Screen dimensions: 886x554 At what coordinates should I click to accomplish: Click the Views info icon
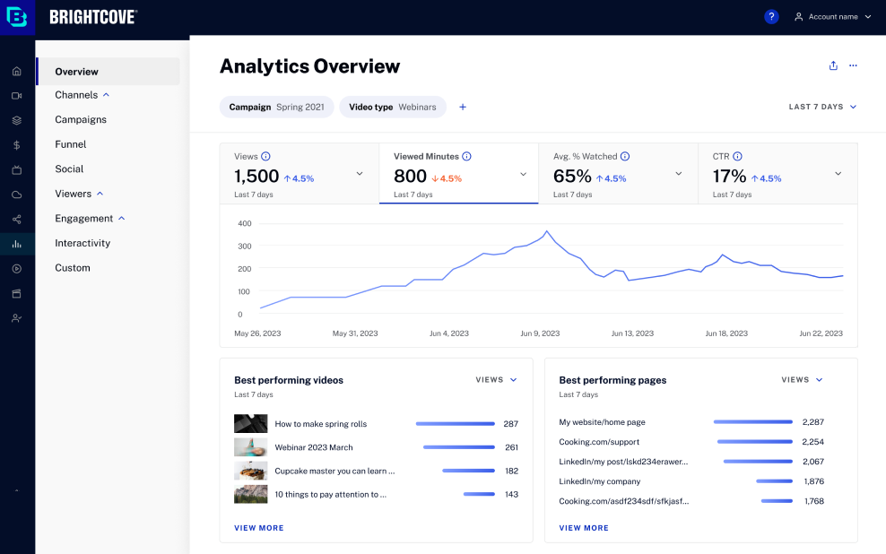click(x=265, y=157)
